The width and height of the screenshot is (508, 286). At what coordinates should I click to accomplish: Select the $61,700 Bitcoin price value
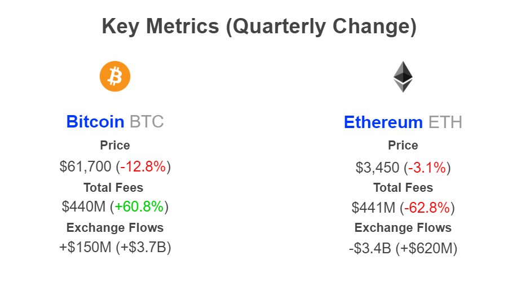coord(86,166)
